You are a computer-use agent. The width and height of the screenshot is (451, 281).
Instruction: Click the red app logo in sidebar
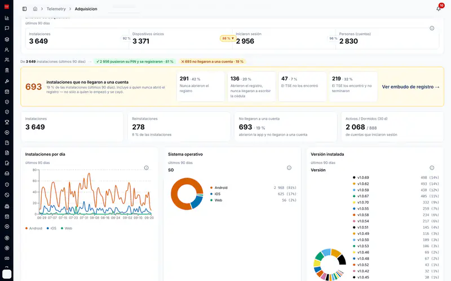click(7, 7)
